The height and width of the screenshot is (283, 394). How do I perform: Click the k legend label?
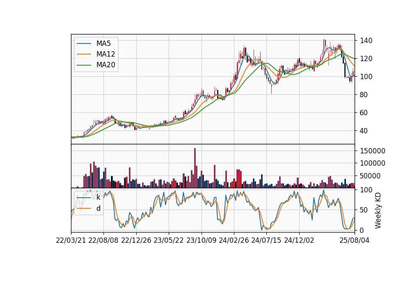98,198
